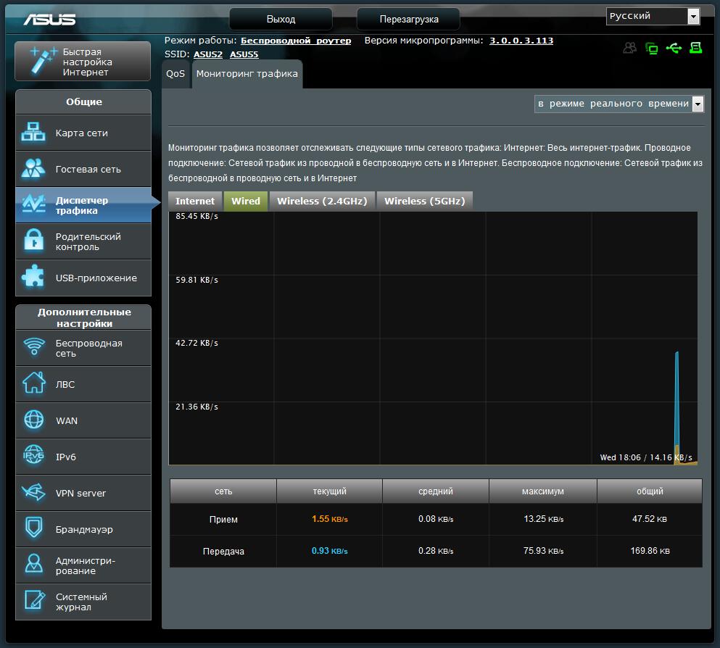720x648 pixels.
Task: Click the ASUS logo
Action: pos(49,20)
